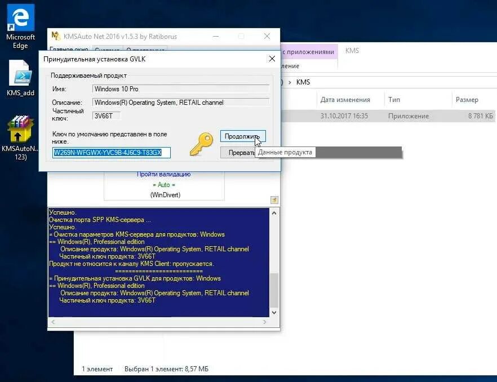Minimize the KMSAuto Net window
This screenshot has width=497, height=382.
pyautogui.click(x=216, y=36)
